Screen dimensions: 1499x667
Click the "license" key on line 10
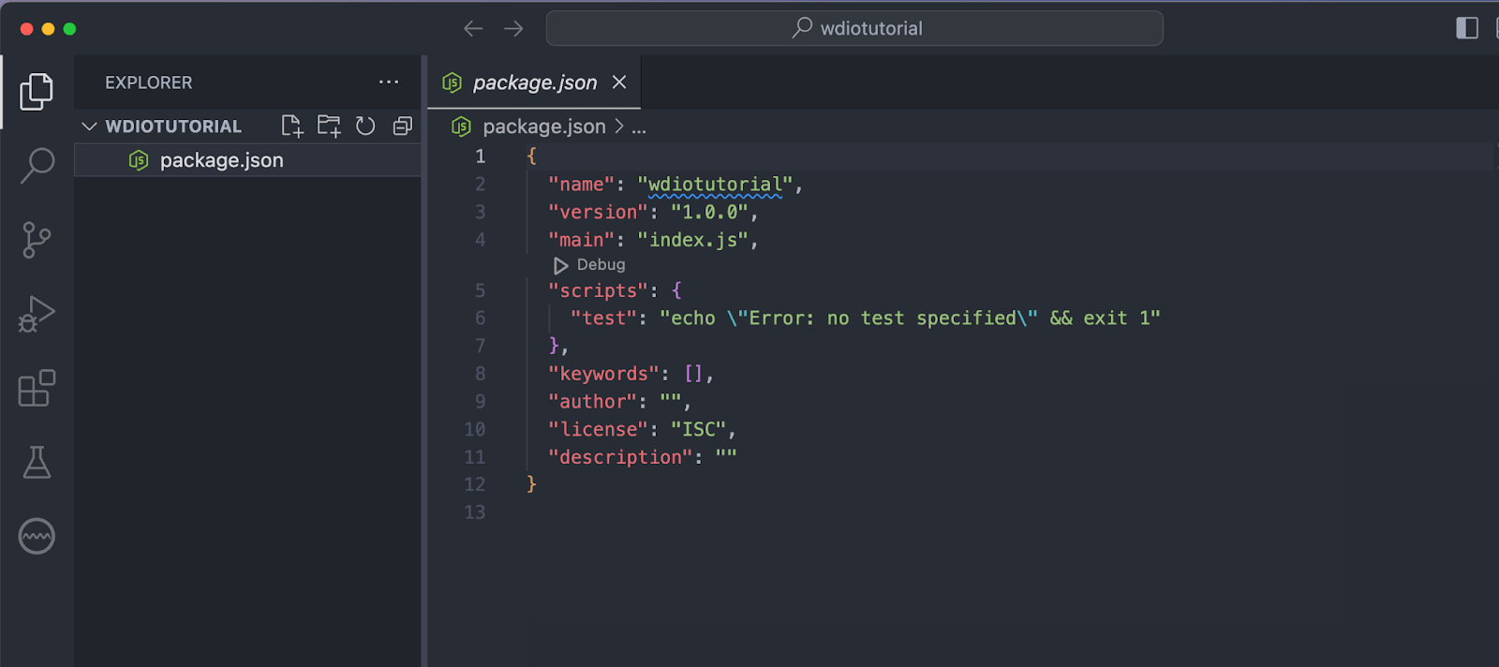[599, 429]
